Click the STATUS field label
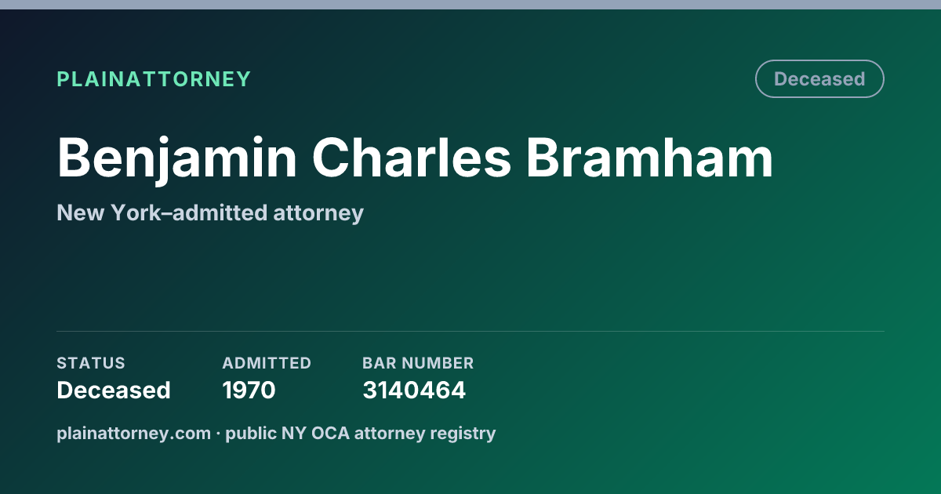 (91, 363)
